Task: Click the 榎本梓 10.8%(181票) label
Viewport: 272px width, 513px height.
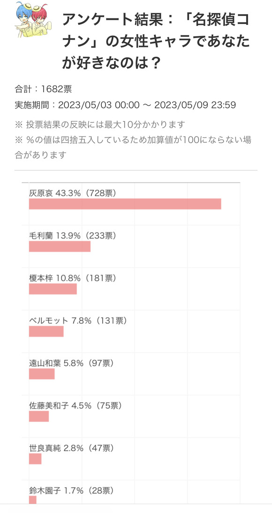Action: pos(73,278)
